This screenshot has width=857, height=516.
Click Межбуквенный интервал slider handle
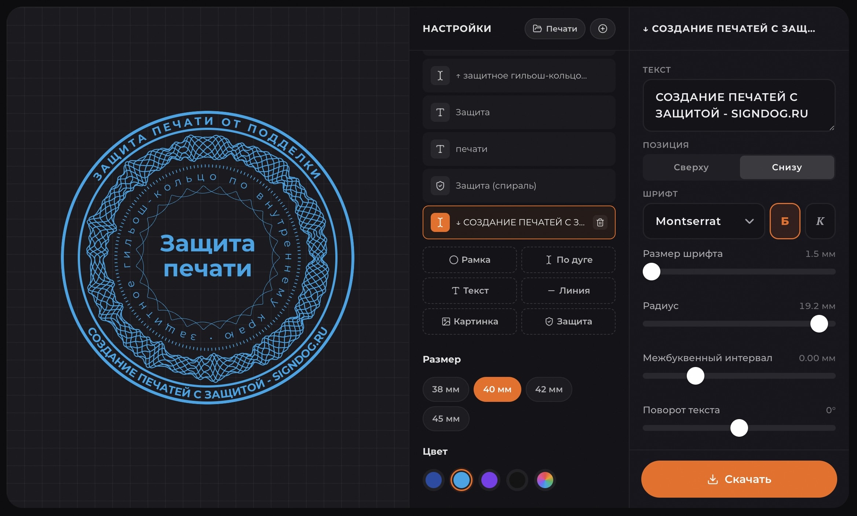tap(695, 376)
